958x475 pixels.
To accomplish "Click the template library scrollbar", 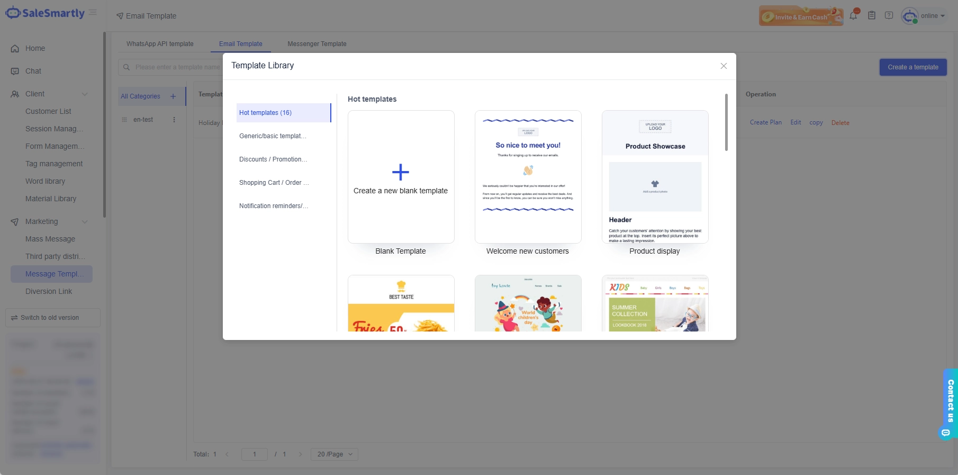I will pos(726,122).
